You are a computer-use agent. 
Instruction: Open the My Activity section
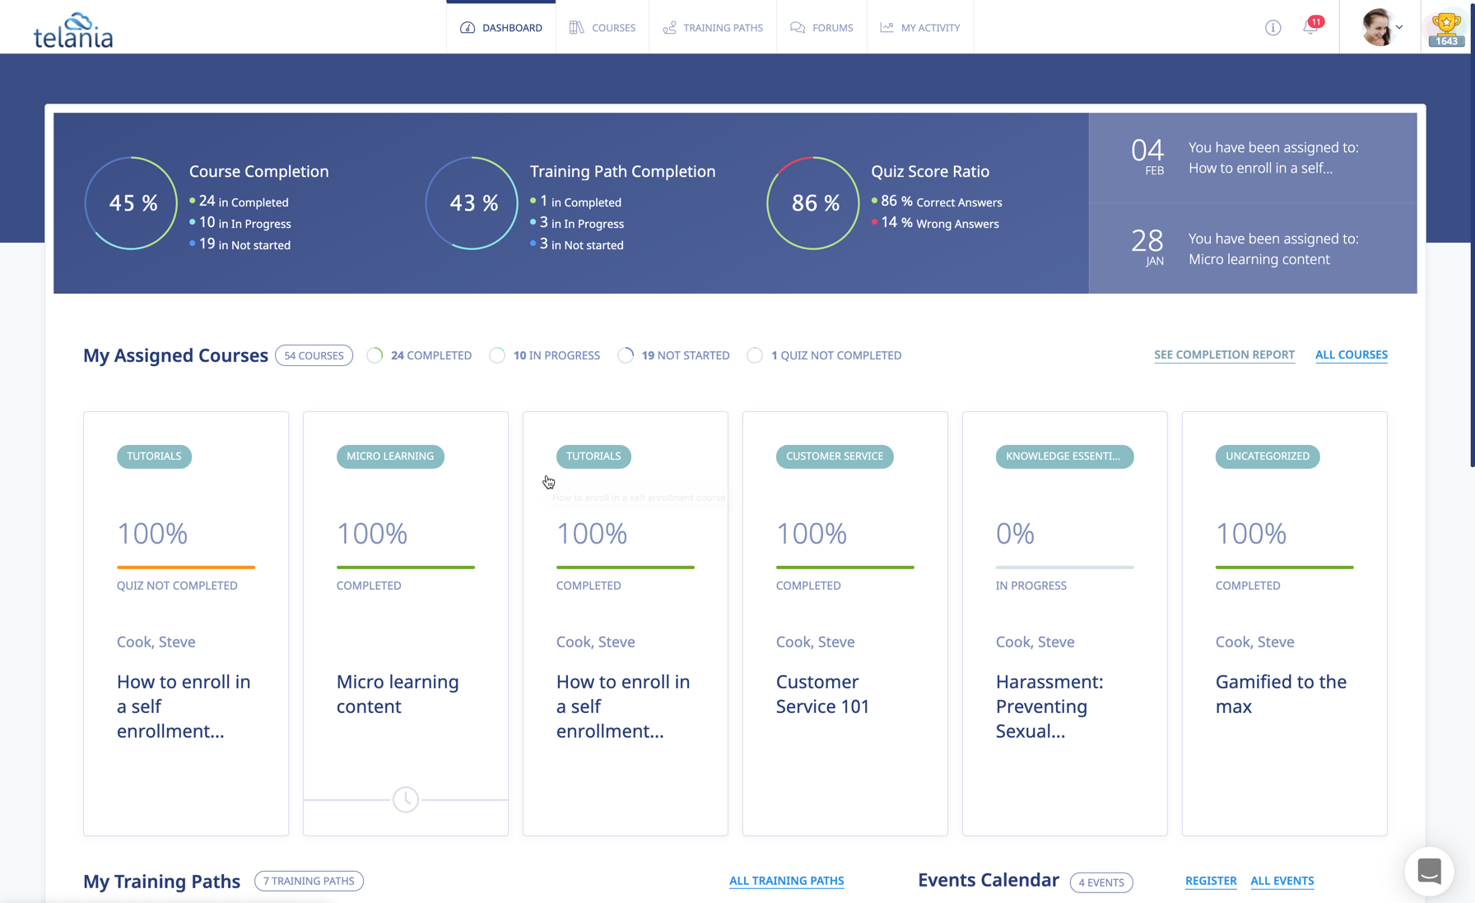coord(920,27)
